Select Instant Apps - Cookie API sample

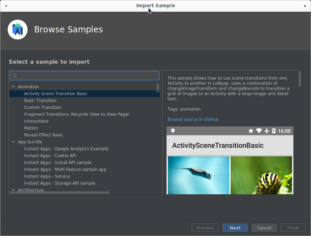pyautogui.click(x=50, y=156)
